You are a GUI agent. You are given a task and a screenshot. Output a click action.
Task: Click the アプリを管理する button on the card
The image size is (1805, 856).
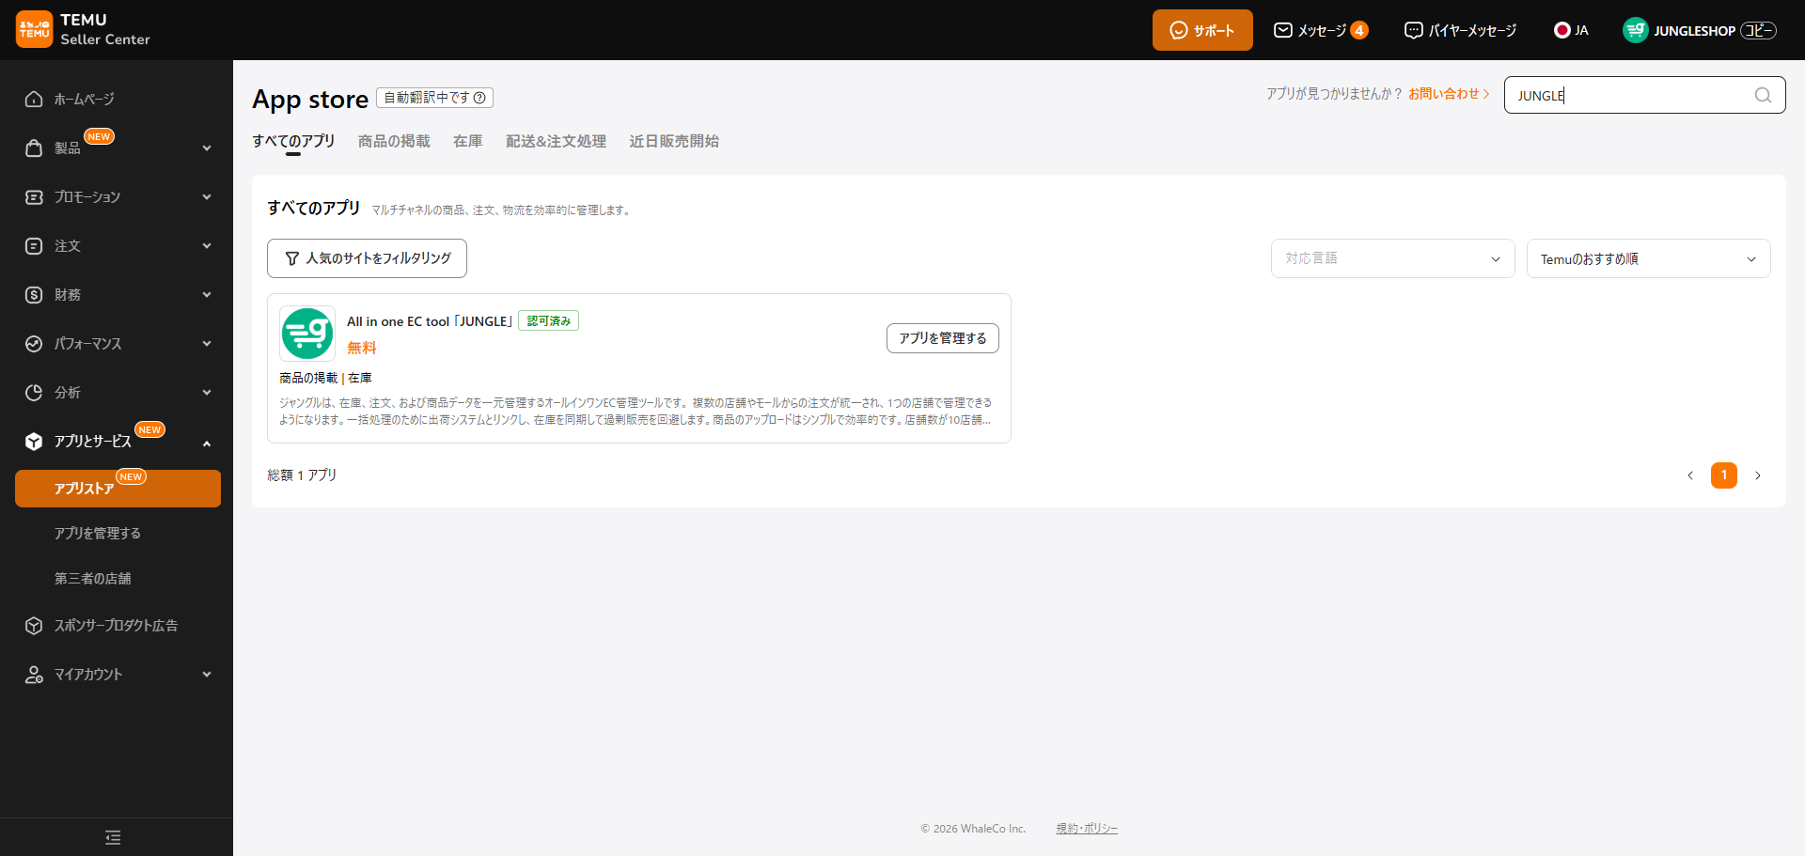[x=942, y=338]
